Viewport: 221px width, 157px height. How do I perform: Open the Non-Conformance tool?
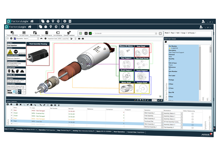coord(47,33)
